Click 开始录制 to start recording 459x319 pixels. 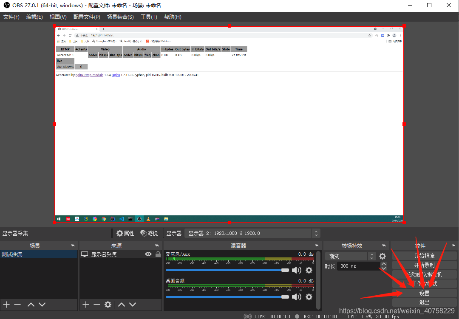point(424,265)
